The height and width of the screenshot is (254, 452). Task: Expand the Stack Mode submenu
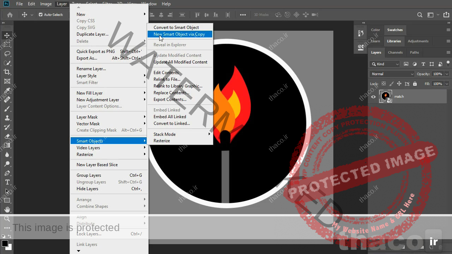coord(180,134)
